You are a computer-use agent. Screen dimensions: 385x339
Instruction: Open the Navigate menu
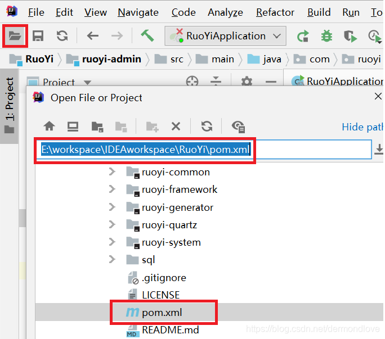click(x=138, y=12)
